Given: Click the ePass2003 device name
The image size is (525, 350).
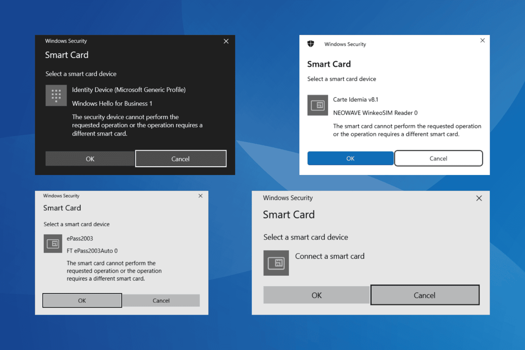Looking at the screenshot, I should click(x=80, y=239).
